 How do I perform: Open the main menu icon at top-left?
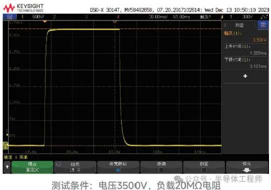pos(9,17)
